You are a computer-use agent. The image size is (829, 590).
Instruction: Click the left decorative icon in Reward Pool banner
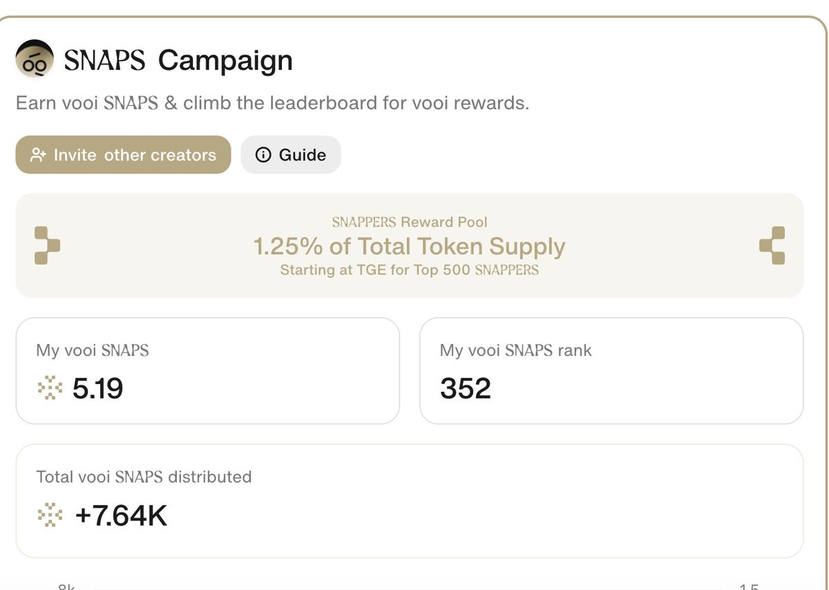point(47,245)
